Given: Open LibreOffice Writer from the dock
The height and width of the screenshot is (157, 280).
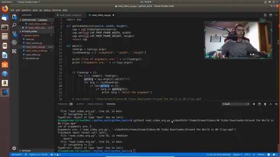Looking at the screenshot, I should tap(5, 55).
